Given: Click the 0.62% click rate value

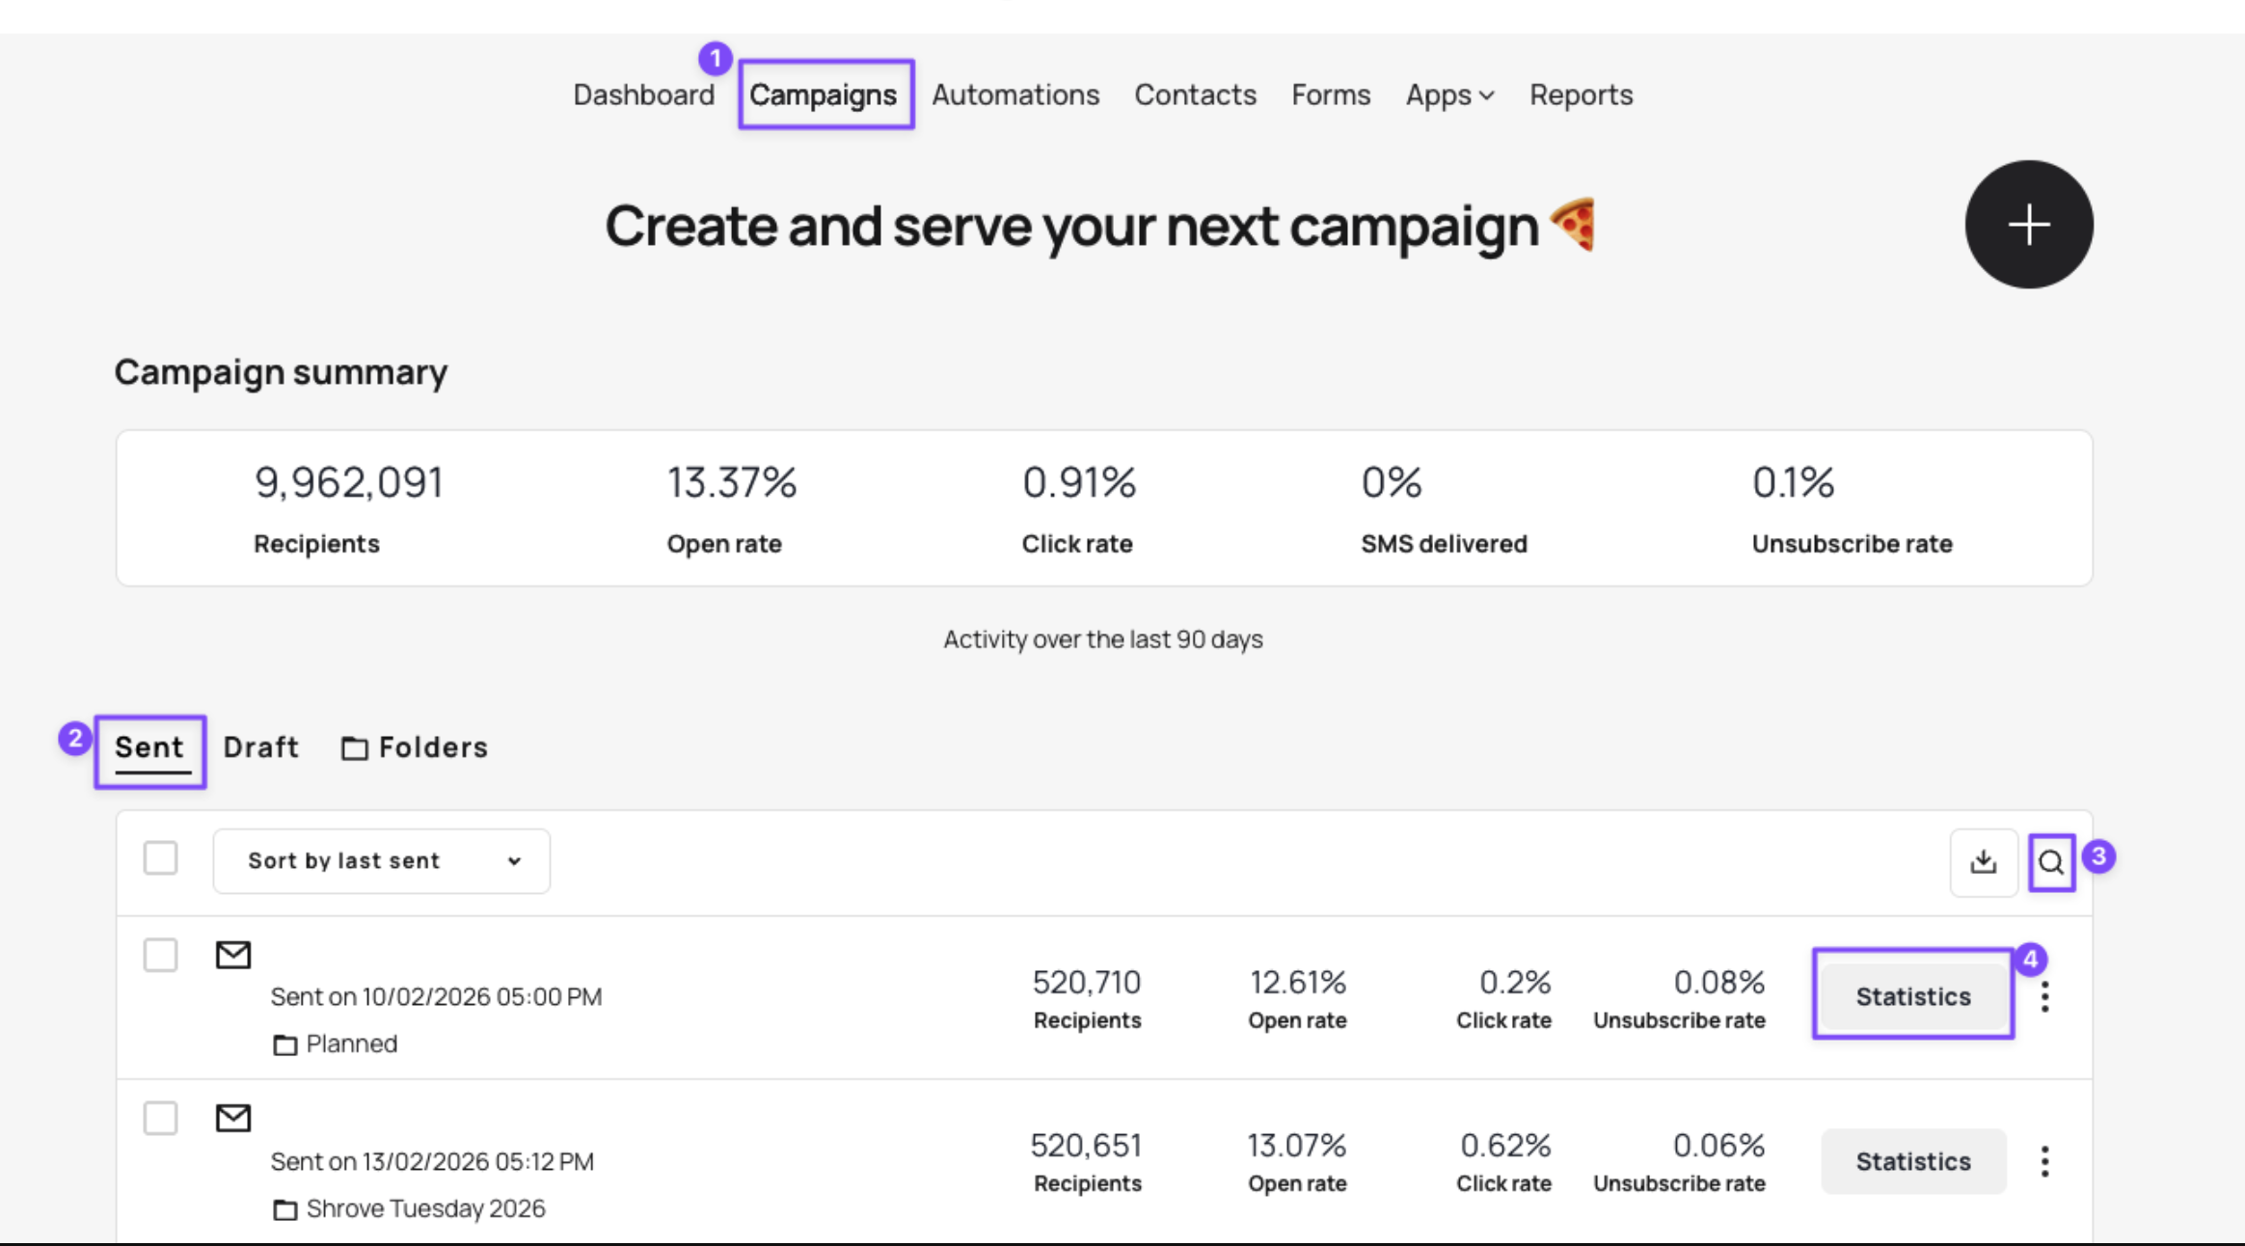Looking at the screenshot, I should [1505, 1145].
